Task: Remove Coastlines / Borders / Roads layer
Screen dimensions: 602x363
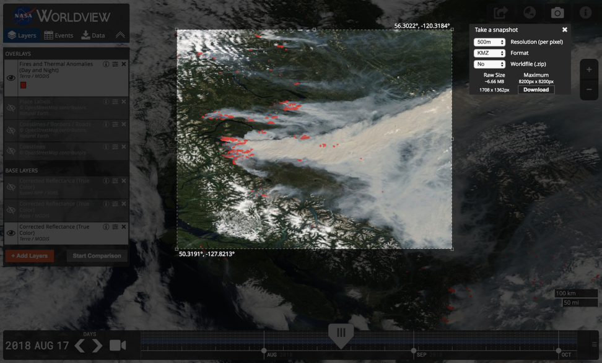Action: [124, 124]
